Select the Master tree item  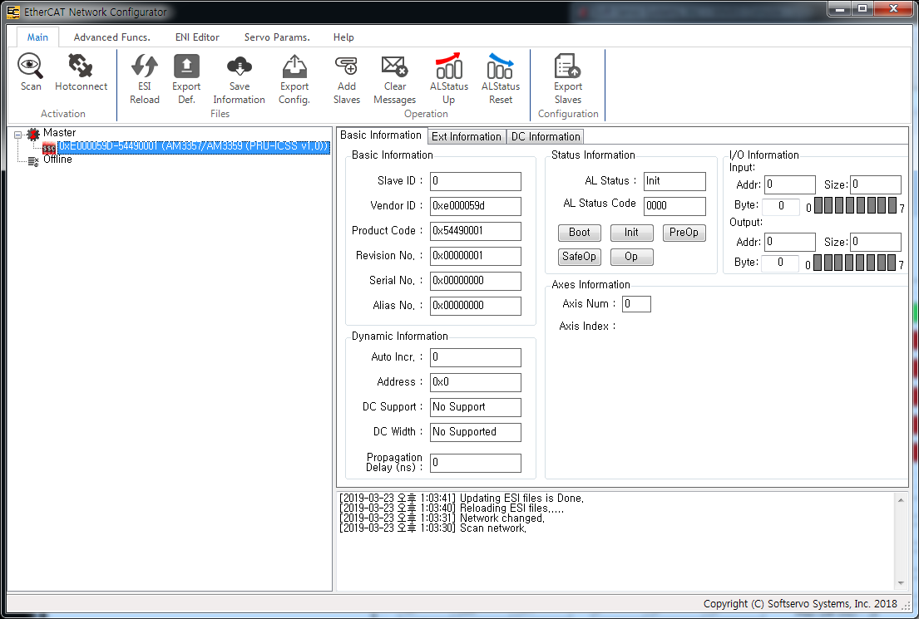(x=59, y=133)
